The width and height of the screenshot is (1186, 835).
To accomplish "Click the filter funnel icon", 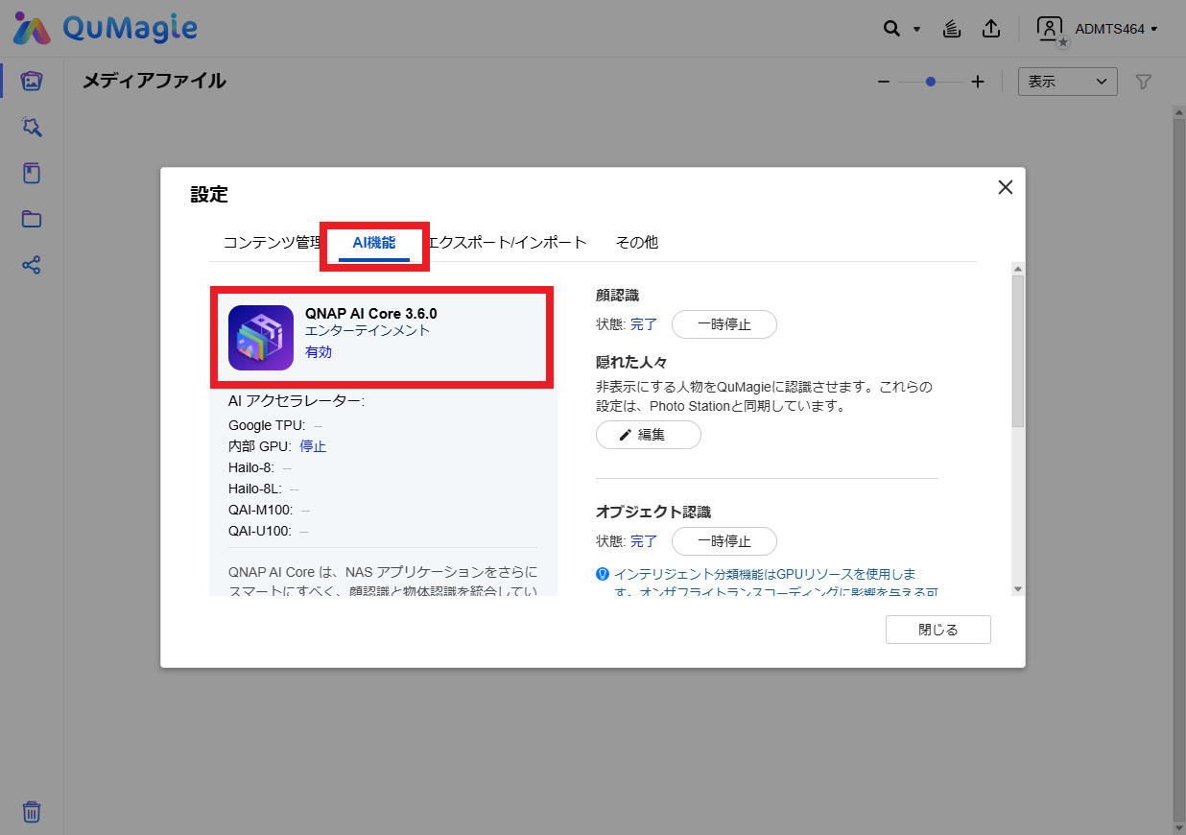I will point(1143,83).
